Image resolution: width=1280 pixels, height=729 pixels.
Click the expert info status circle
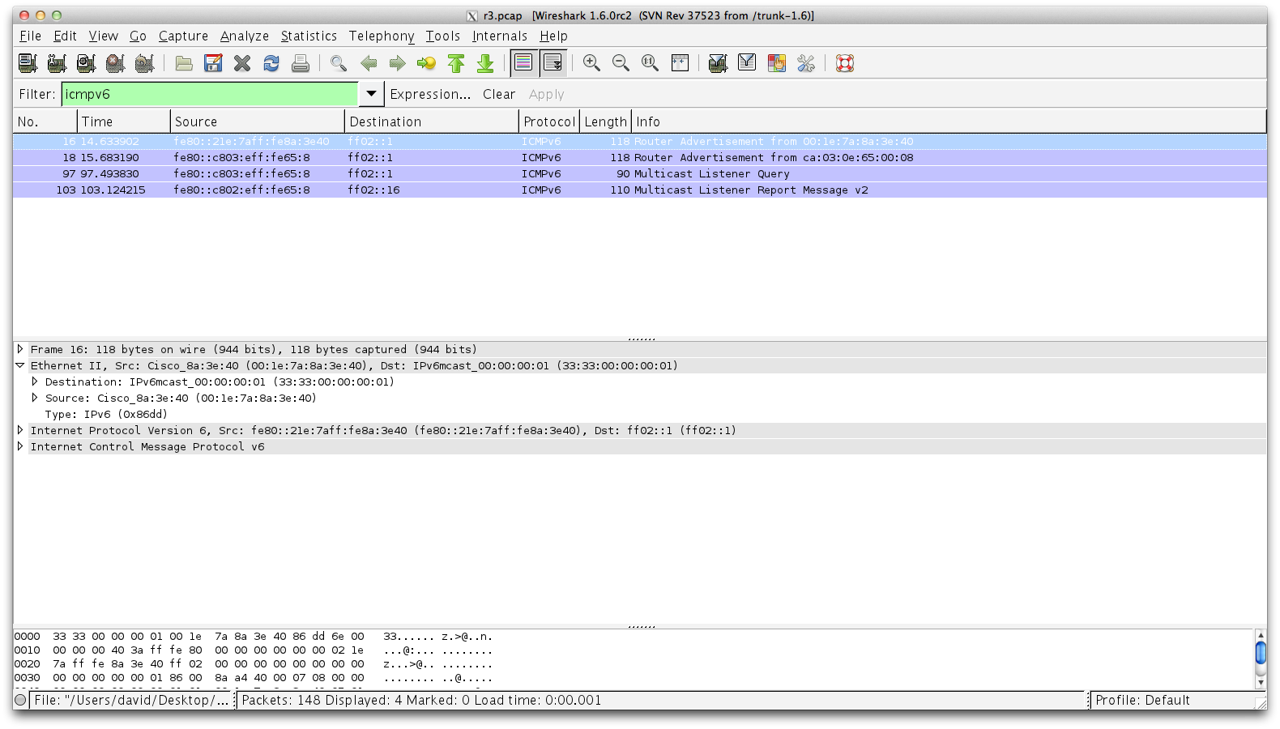(20, 700)
